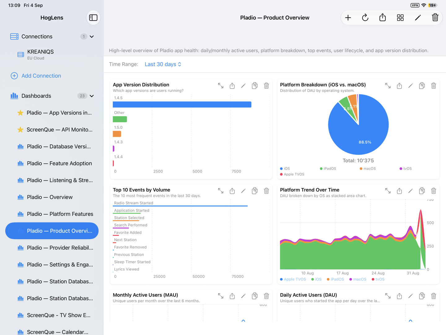Tap the VPN status indicator

pyautogui.click(x=415, y=5)
